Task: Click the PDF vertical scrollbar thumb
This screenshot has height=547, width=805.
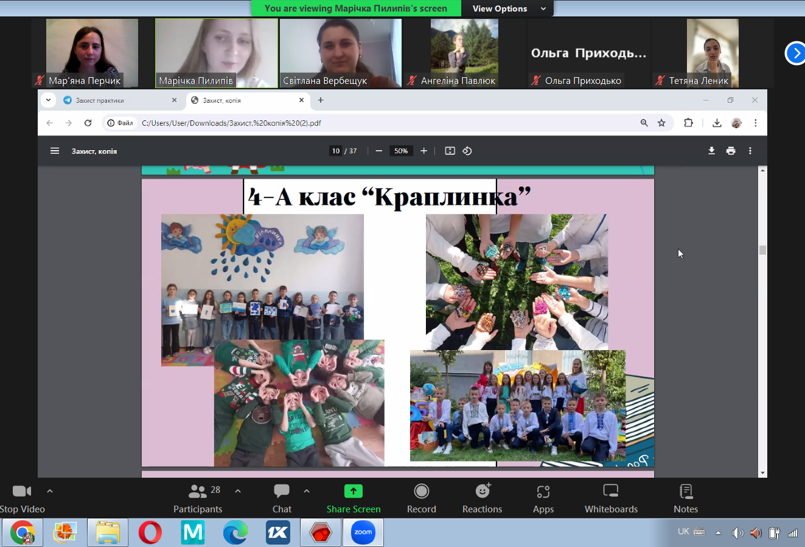Action: click(762, 250)
